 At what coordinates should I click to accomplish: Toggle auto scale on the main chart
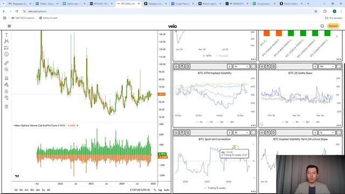pyautogui.click(x=167, y=190)
